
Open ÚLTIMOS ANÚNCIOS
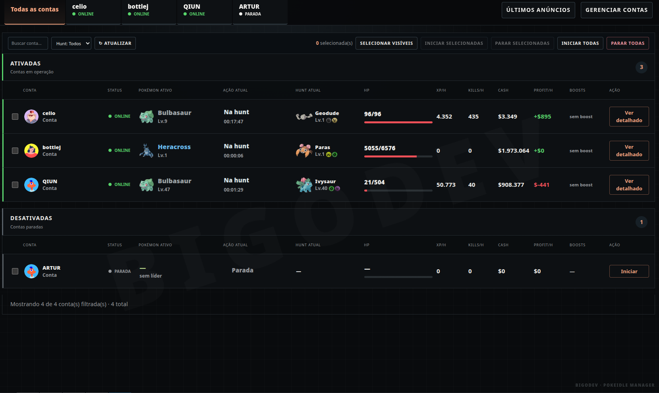click(538, 10)
